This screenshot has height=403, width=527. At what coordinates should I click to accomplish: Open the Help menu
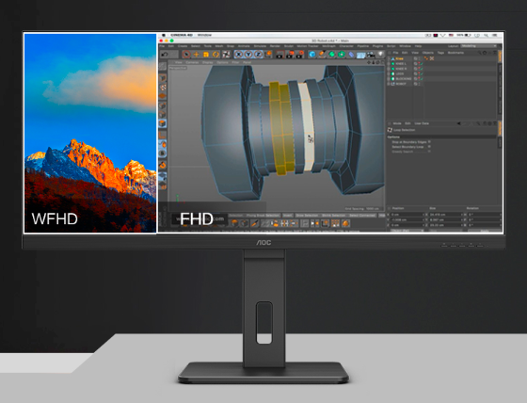[418, 46]
